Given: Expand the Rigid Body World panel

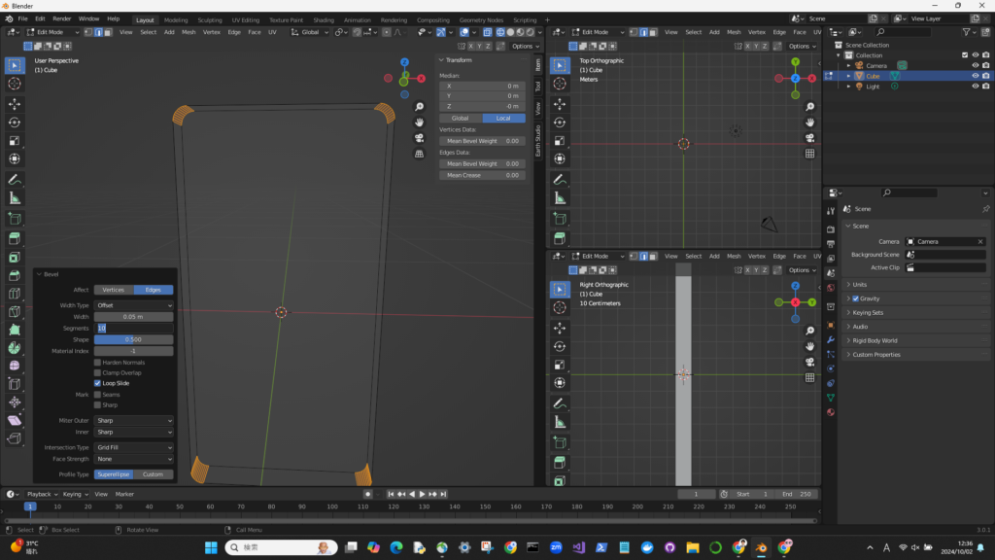Looking at the screenshot, I should pyautogui.click(x=875, y=340).
